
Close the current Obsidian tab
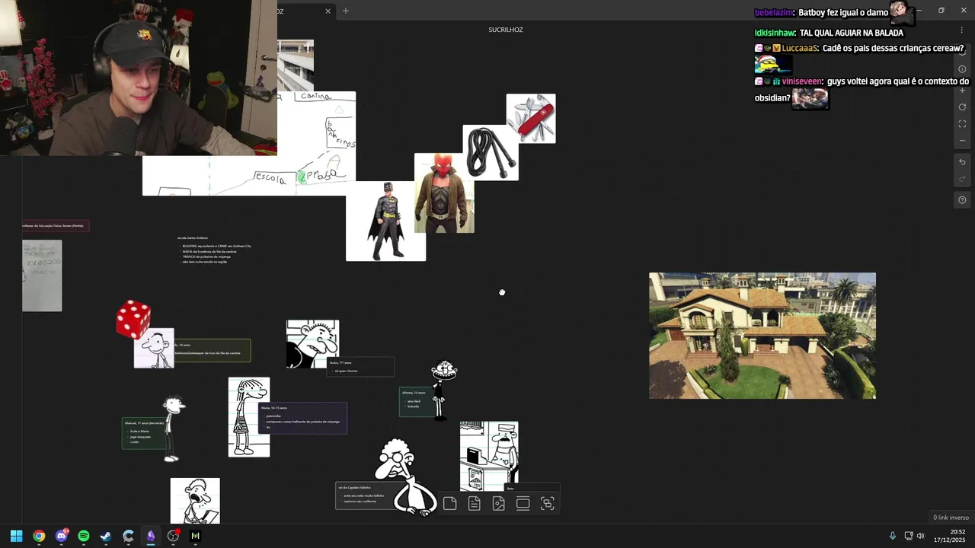pyautogui.click(x=328, y=11)
